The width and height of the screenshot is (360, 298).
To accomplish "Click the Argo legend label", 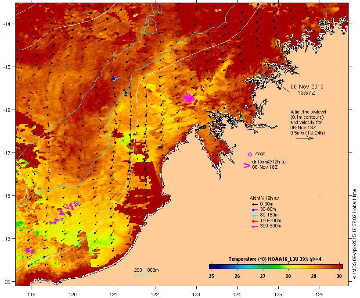I will 260,153.
